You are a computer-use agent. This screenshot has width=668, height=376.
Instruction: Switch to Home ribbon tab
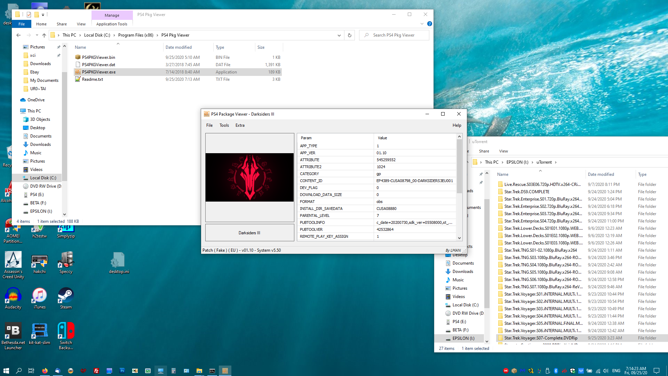click(x=41, y=24)
